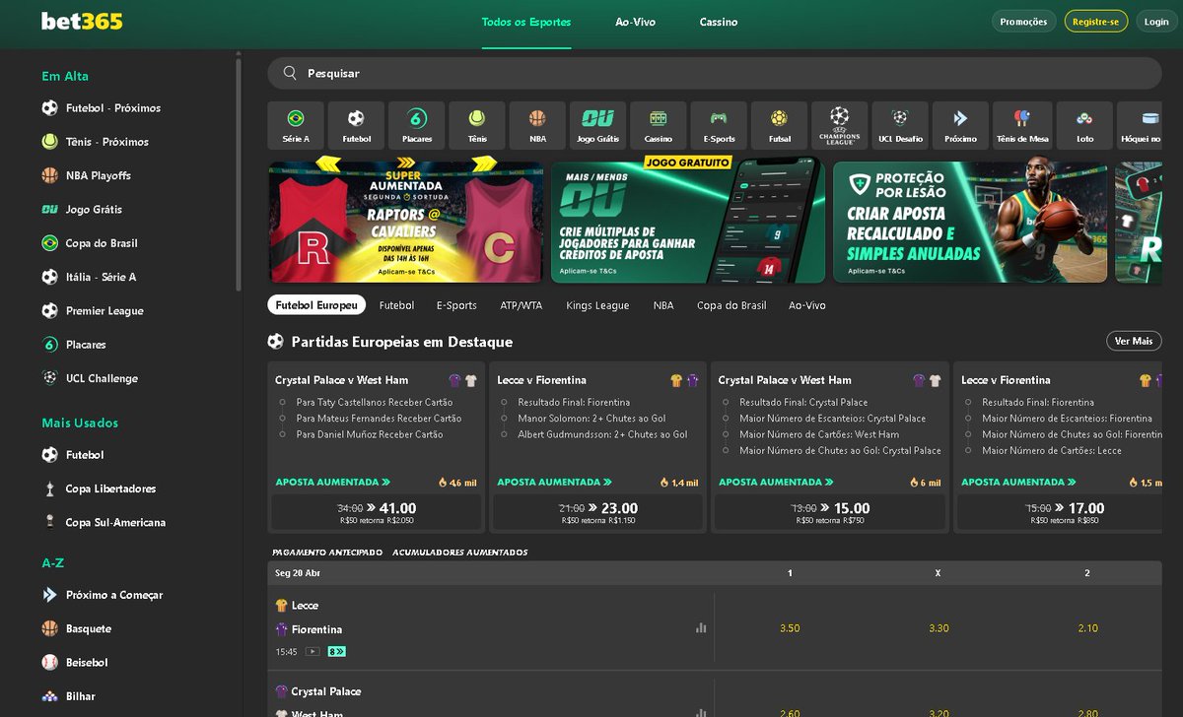Open stats icon for Lecce v Fiorentina
The image size is (1183, 717).
701,627
